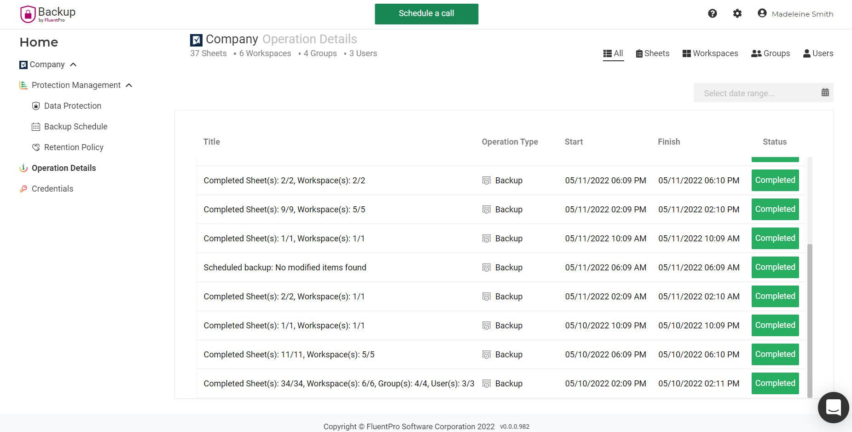Open the date range calendar picker
852x432 pixels.
coord(825,93)
